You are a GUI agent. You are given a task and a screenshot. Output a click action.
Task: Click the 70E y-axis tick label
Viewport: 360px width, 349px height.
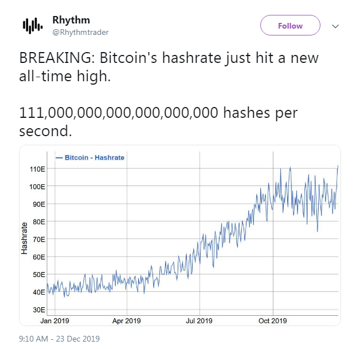(x=38, y=239)
